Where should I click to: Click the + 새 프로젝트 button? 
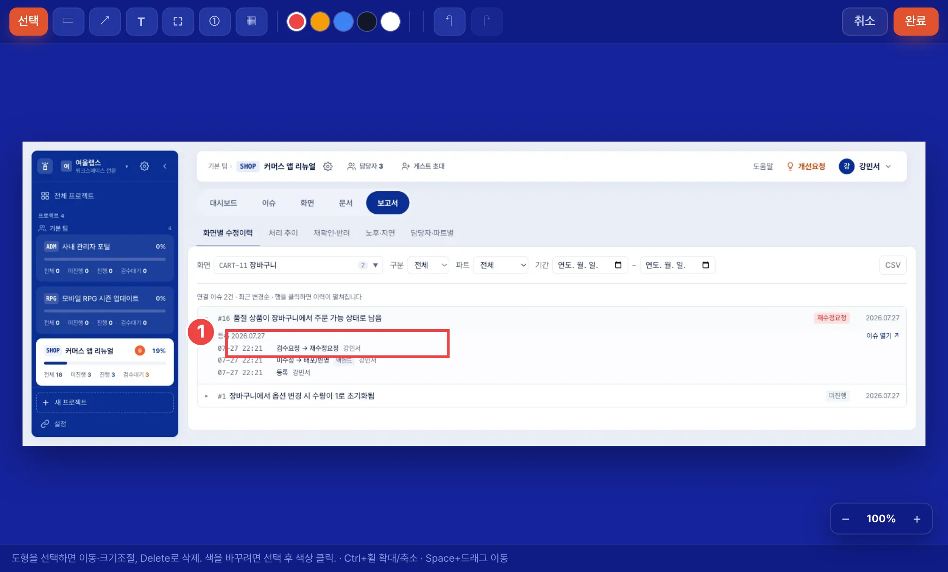(105, 402)
